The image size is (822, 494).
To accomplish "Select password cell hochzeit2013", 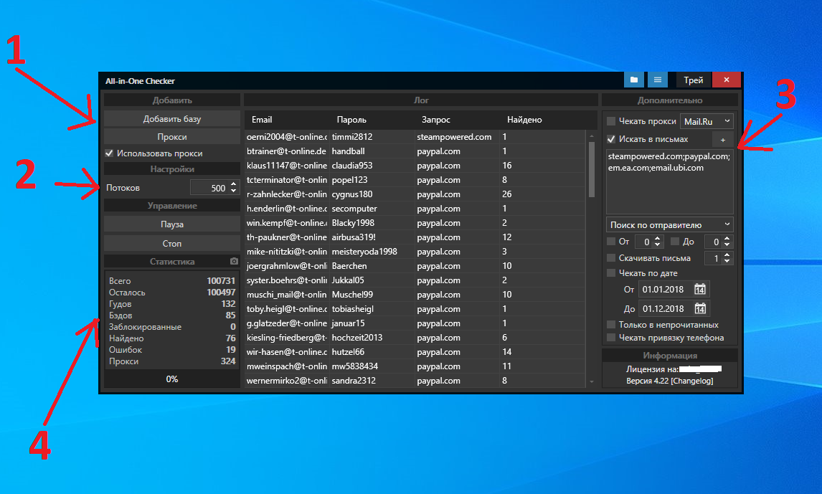I will pyautogui.click(x=371, y=338).
